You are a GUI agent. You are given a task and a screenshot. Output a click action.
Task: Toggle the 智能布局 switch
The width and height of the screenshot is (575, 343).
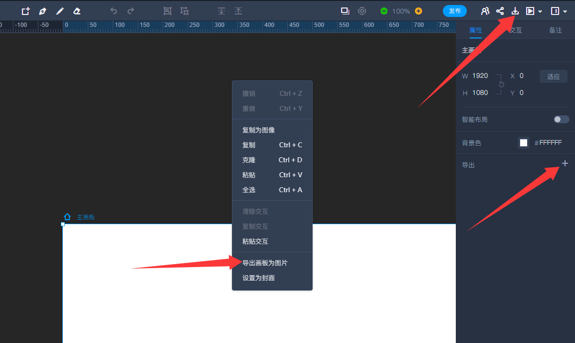click(x=561, y=119)
